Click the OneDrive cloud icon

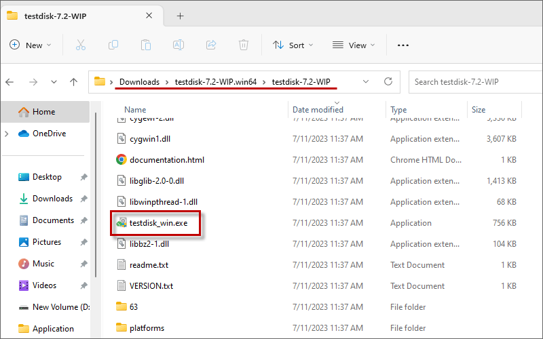(x=24, y=134)
